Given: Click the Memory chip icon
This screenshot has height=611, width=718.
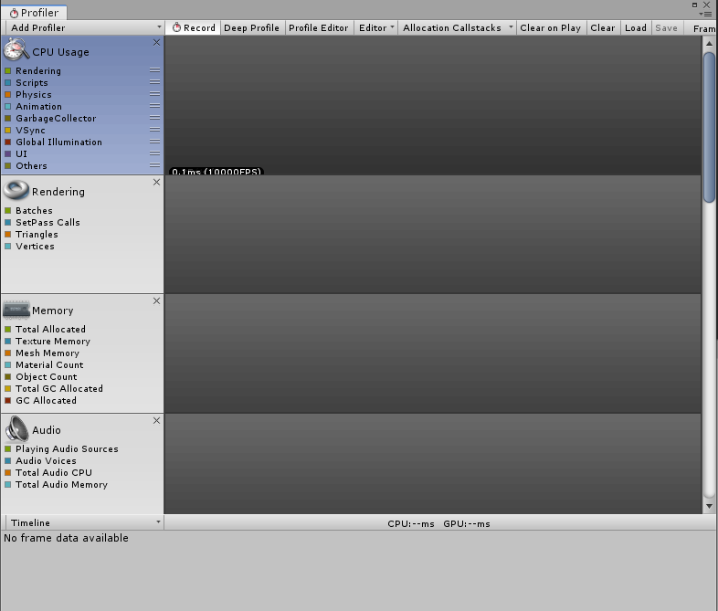Looking at the screenshot, I should click(x=16, y=310).
